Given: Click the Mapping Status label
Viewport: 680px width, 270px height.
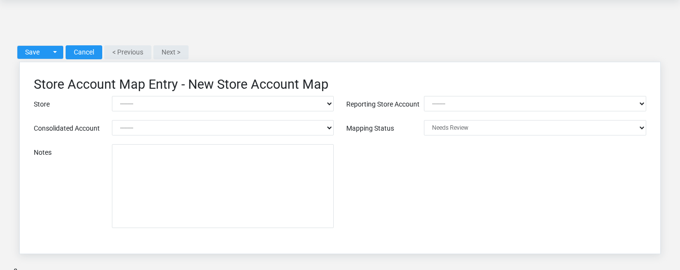Looking at the screenshot, I should 370,128.
